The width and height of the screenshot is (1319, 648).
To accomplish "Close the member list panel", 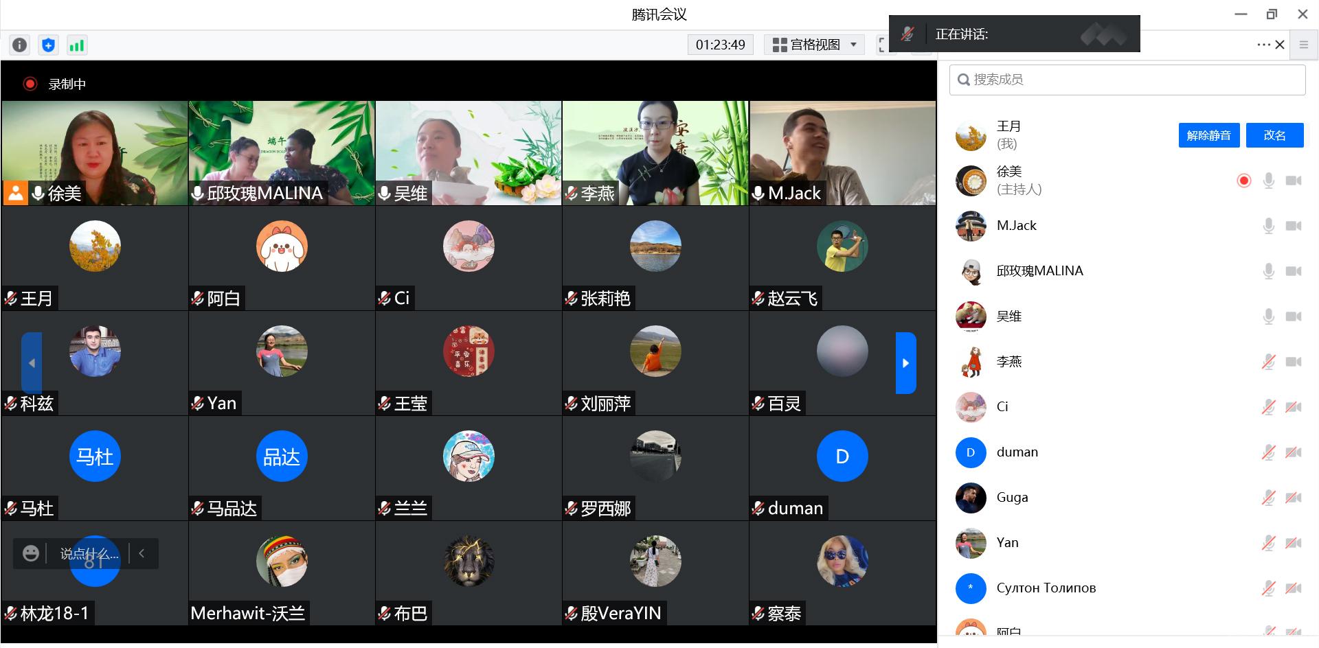I will [x=1280, y=45].
